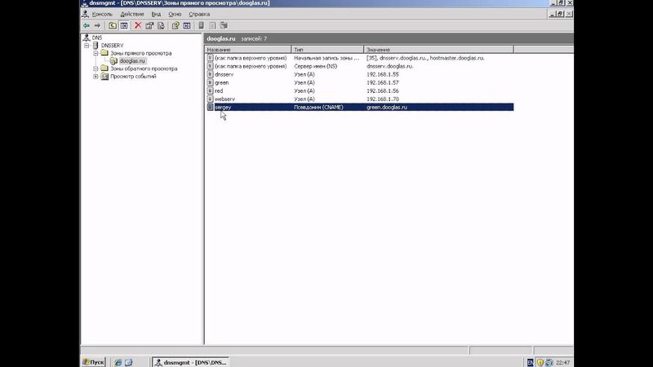Click the red X Delete icon
Screen dimensions: 653x367
click(137, 25)
